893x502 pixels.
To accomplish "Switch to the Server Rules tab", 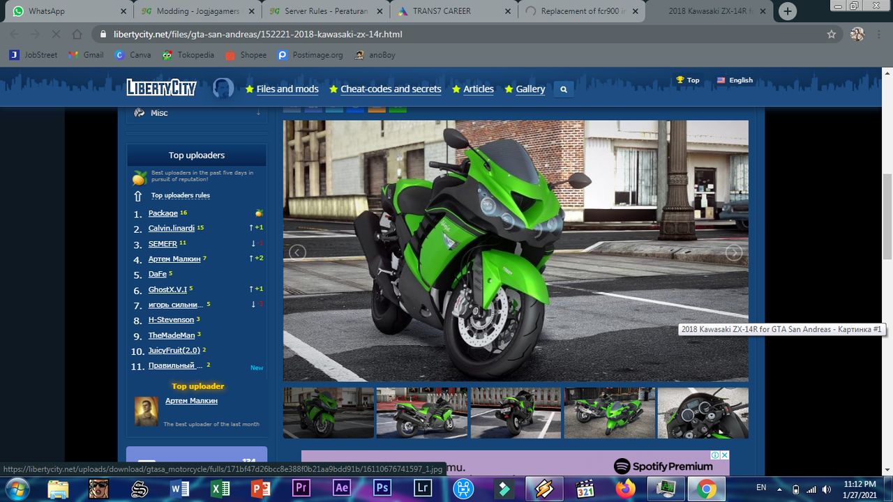I will click(x=325, y=11).
